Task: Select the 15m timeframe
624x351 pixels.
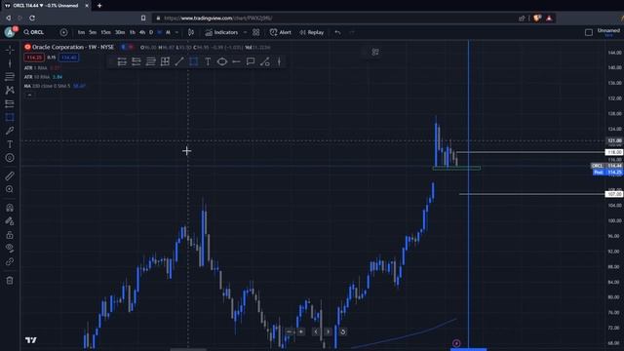Action: 105,32
